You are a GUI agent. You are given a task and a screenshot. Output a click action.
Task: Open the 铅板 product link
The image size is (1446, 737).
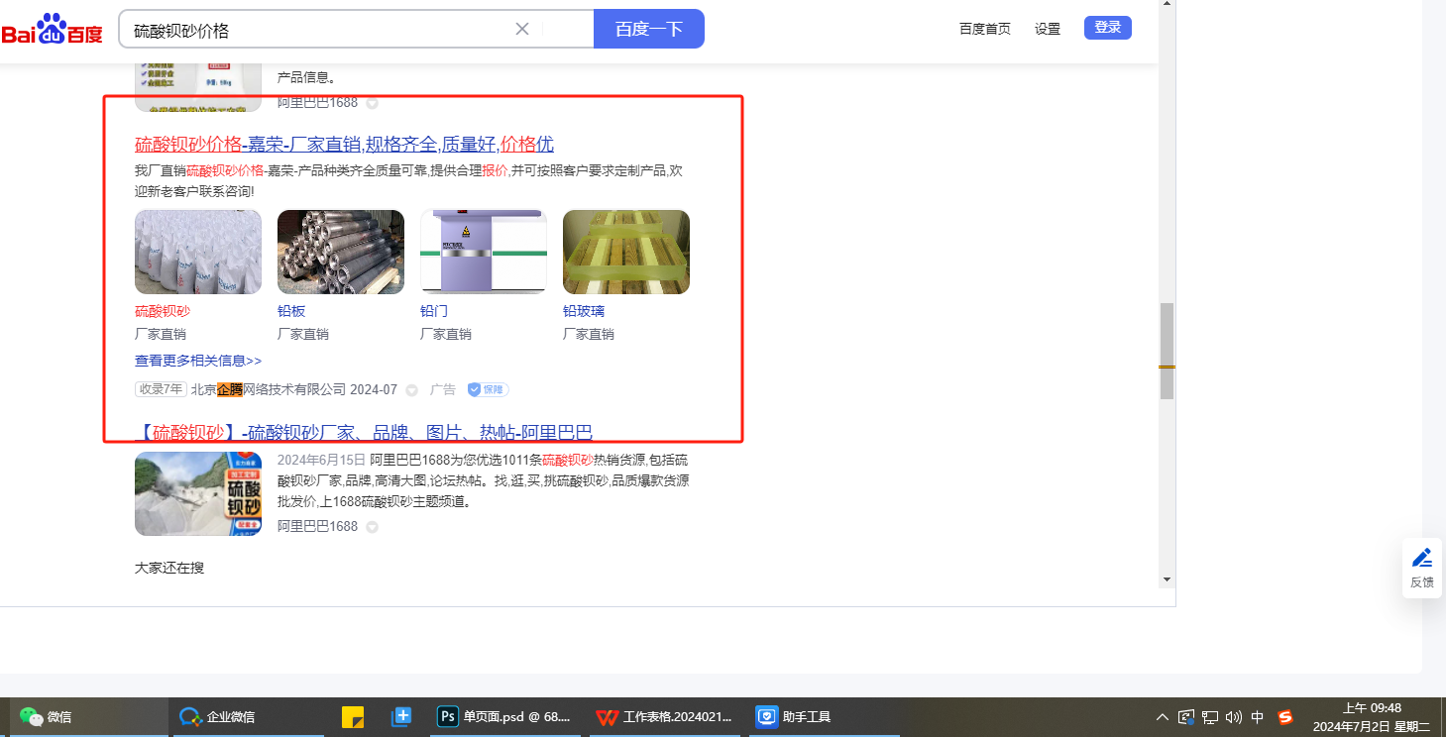coord(291,311)
